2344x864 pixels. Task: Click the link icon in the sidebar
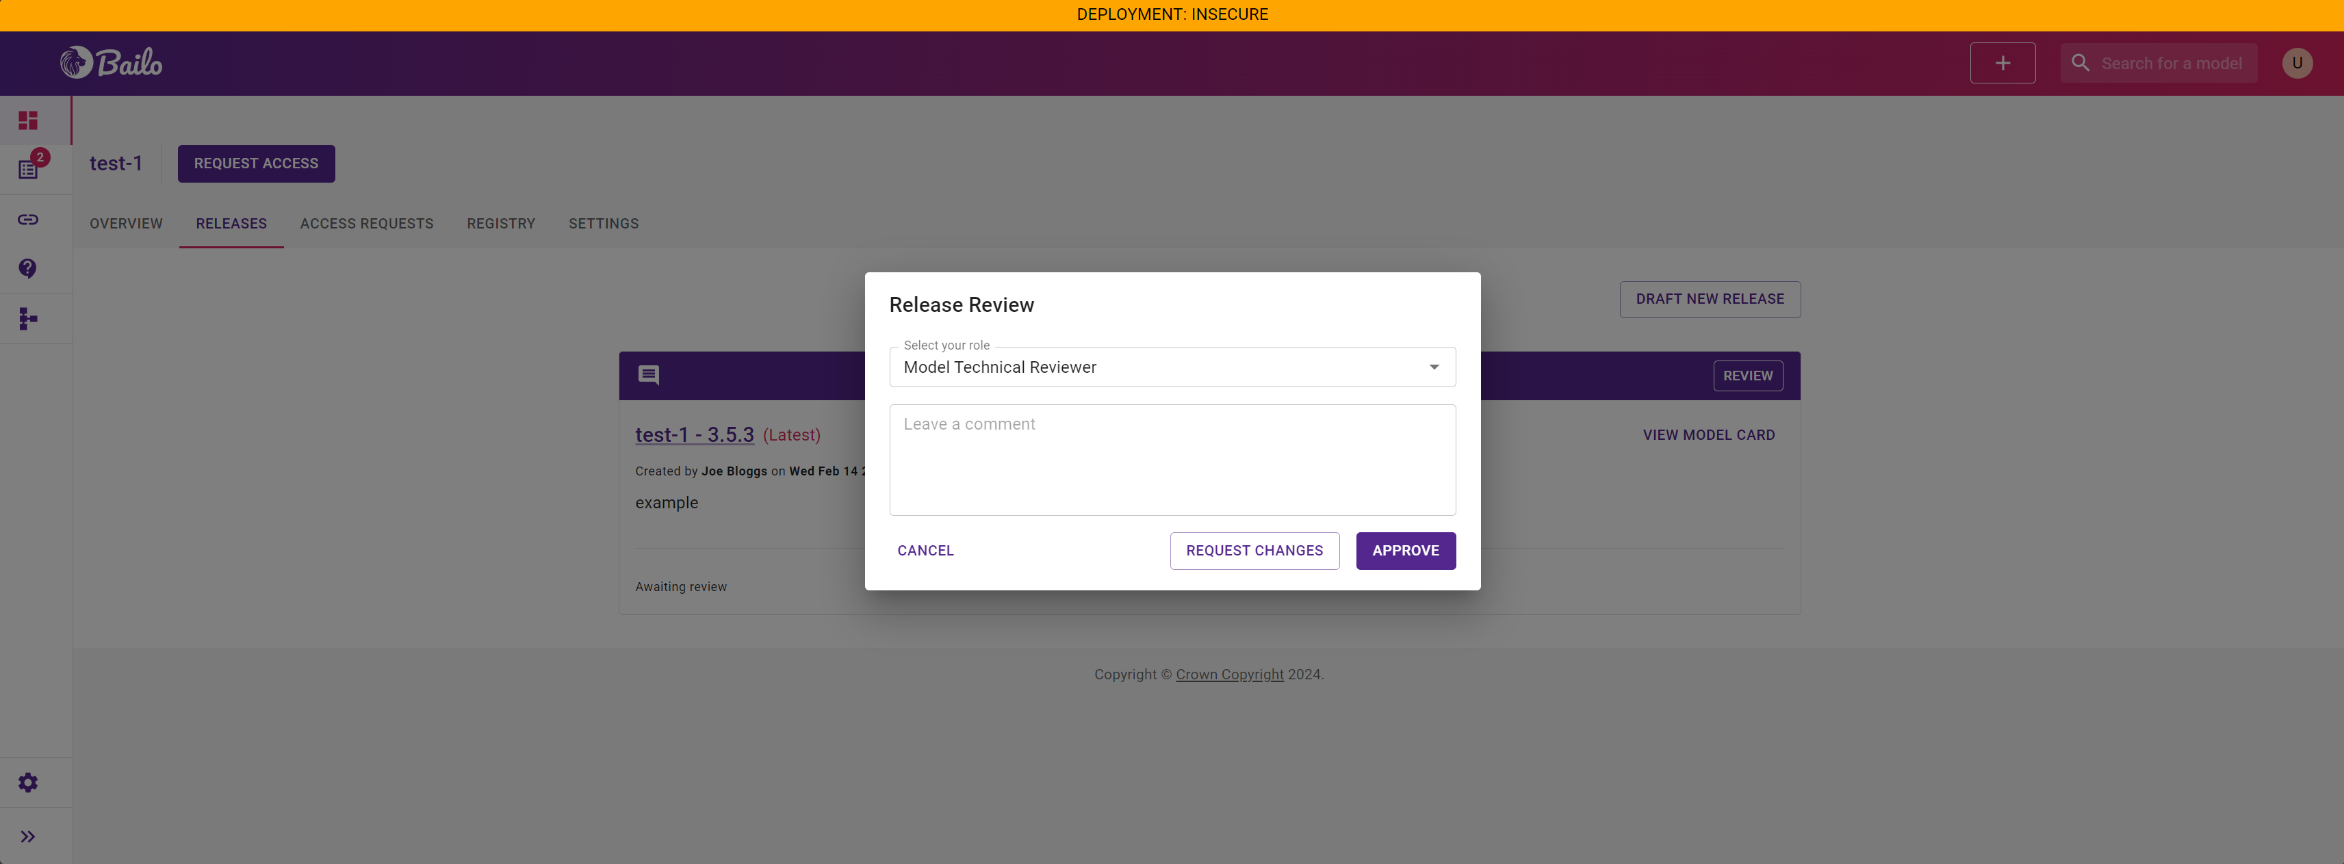[28, 219]
